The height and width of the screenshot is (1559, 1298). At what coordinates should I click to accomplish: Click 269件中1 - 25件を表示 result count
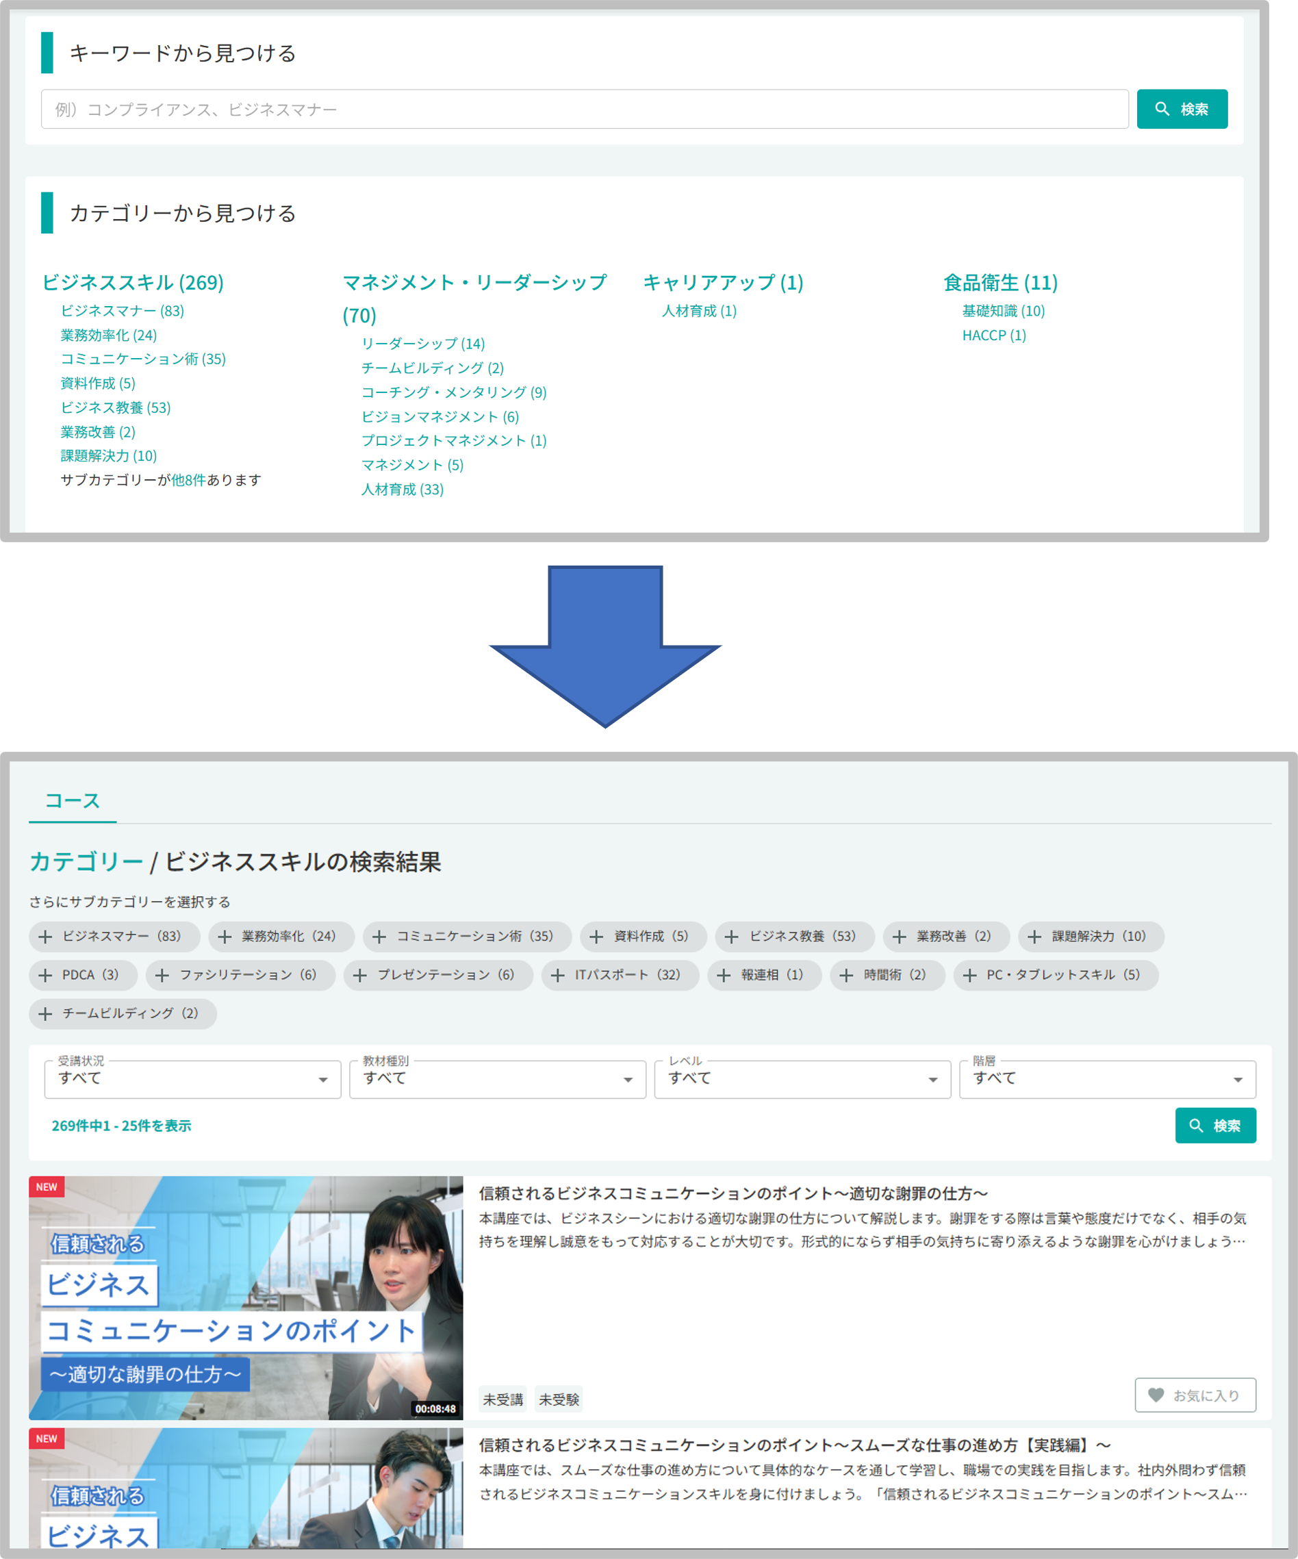click(x=122, y=1126)
